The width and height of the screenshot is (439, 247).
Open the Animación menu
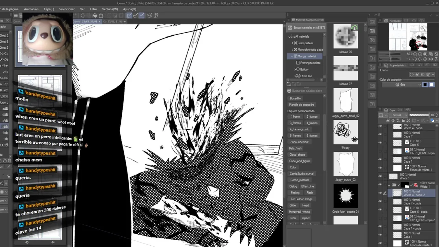[x=31, y=9]
